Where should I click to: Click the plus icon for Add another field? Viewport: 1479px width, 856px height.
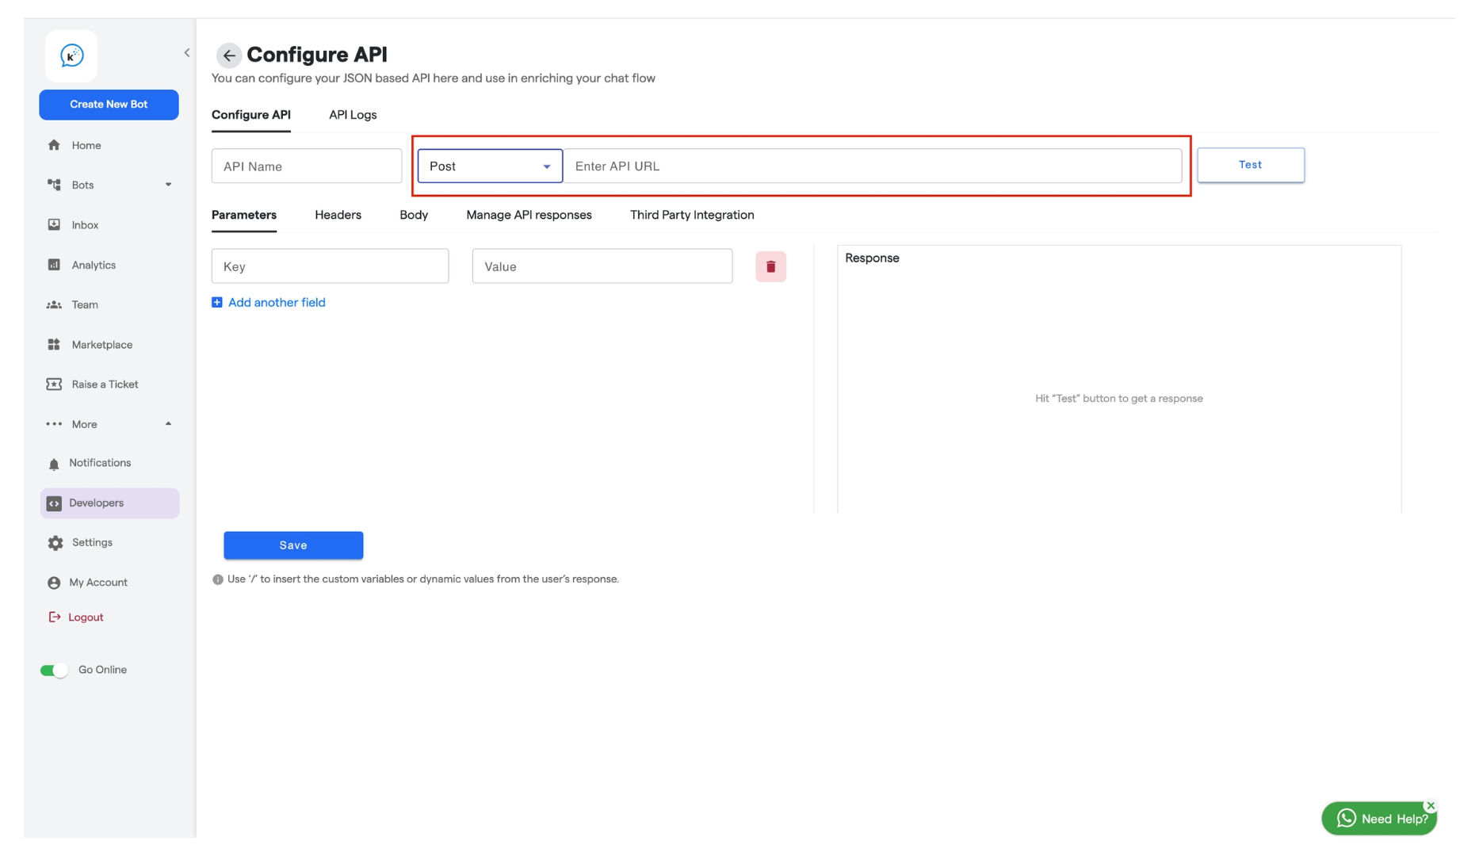(217, 303)
